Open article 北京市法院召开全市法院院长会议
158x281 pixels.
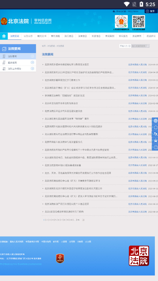[61, 103]
